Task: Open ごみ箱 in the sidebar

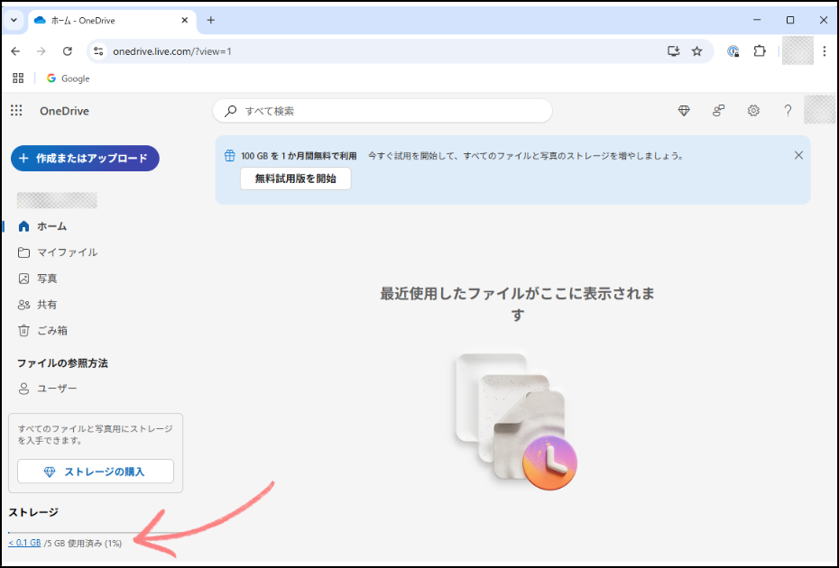Action: point(42,331)
